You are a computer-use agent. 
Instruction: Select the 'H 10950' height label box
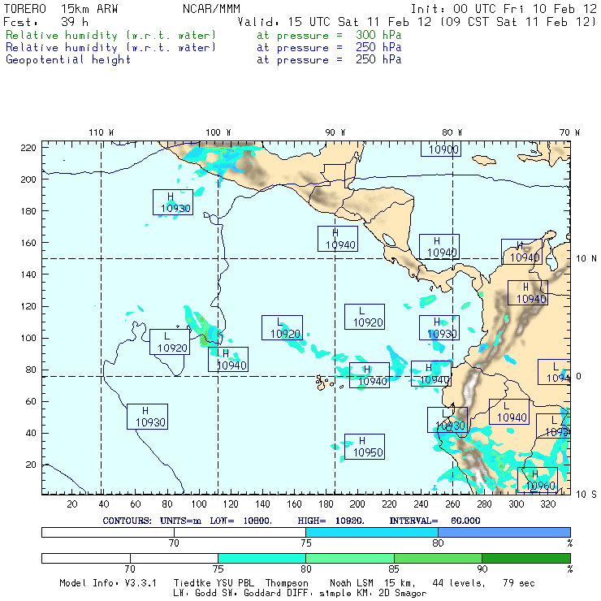(365, 447)
